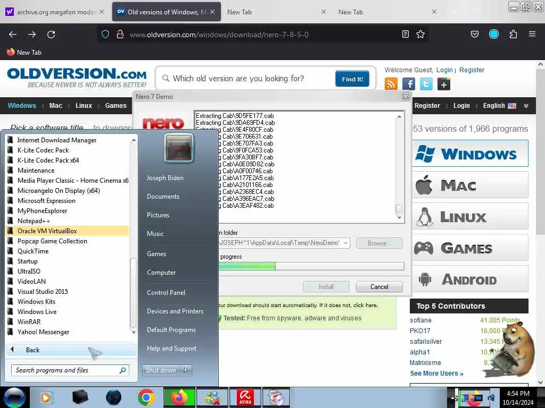Reload the current page
545x408 pixels.
click(x=51, y=35)
